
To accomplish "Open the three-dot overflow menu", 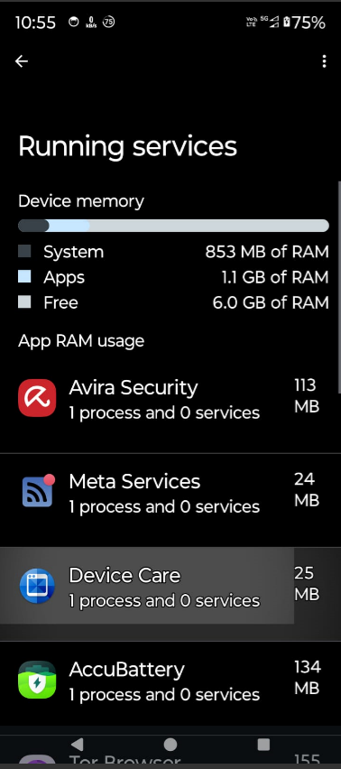I will point(324,61).
